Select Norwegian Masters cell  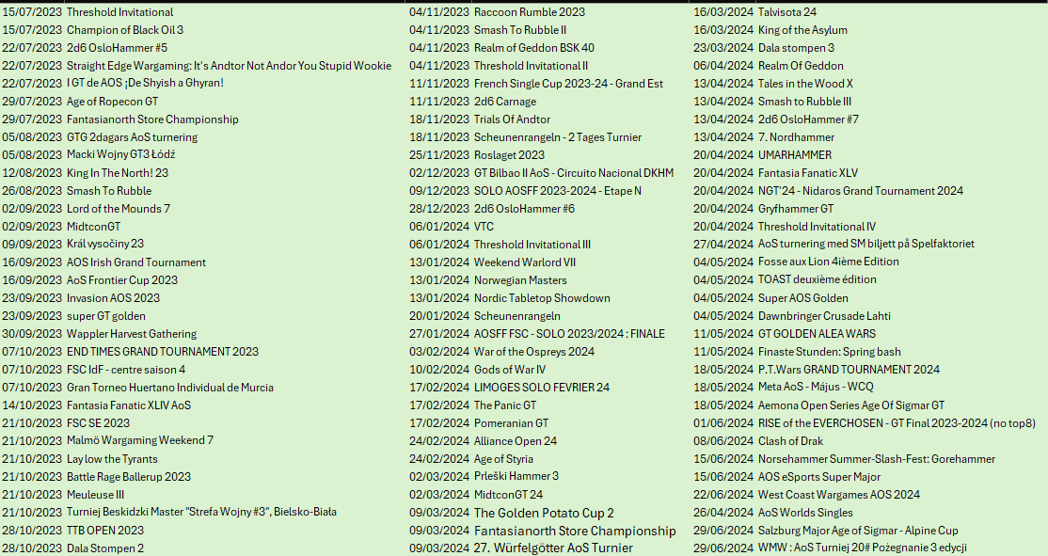click(520, 280)
